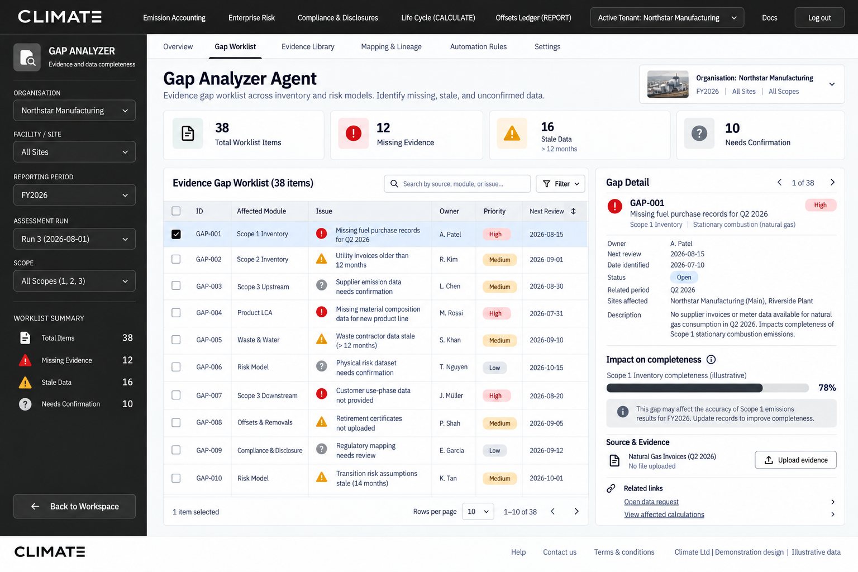Click the Upload evidence button

pyautogui.click(x=795, y=460)
